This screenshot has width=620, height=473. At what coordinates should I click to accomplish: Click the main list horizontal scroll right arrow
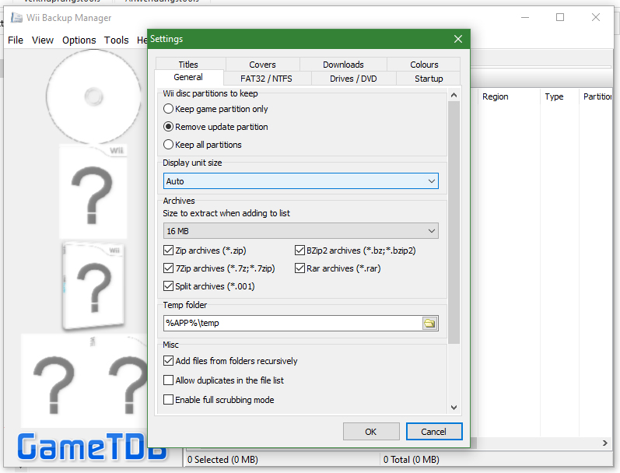[605, 443]
